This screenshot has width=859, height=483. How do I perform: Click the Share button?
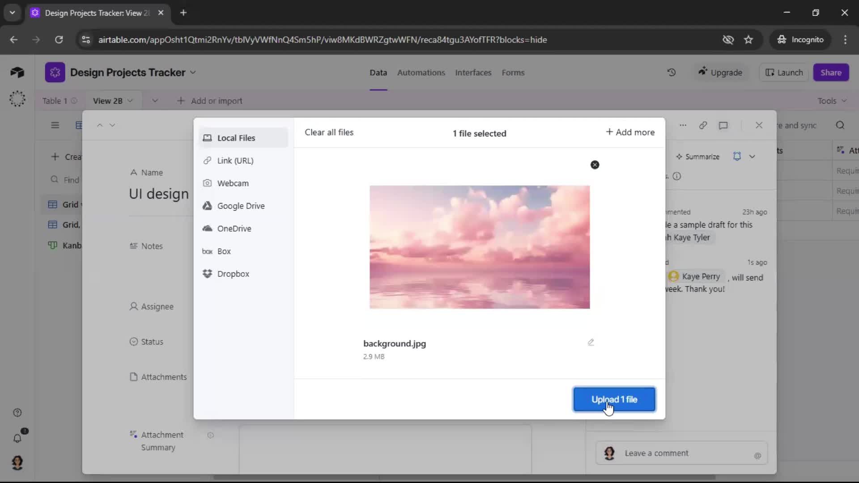[831, 72]
